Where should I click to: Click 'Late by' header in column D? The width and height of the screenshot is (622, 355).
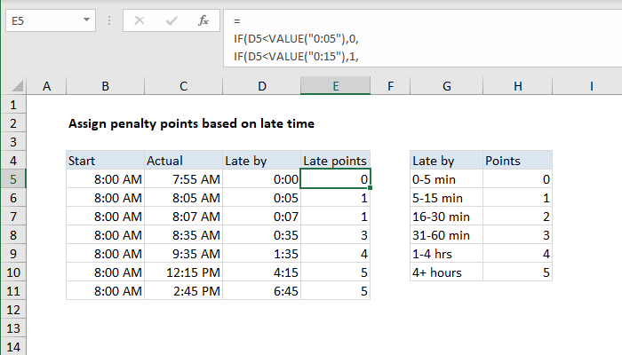click(262, 161)
